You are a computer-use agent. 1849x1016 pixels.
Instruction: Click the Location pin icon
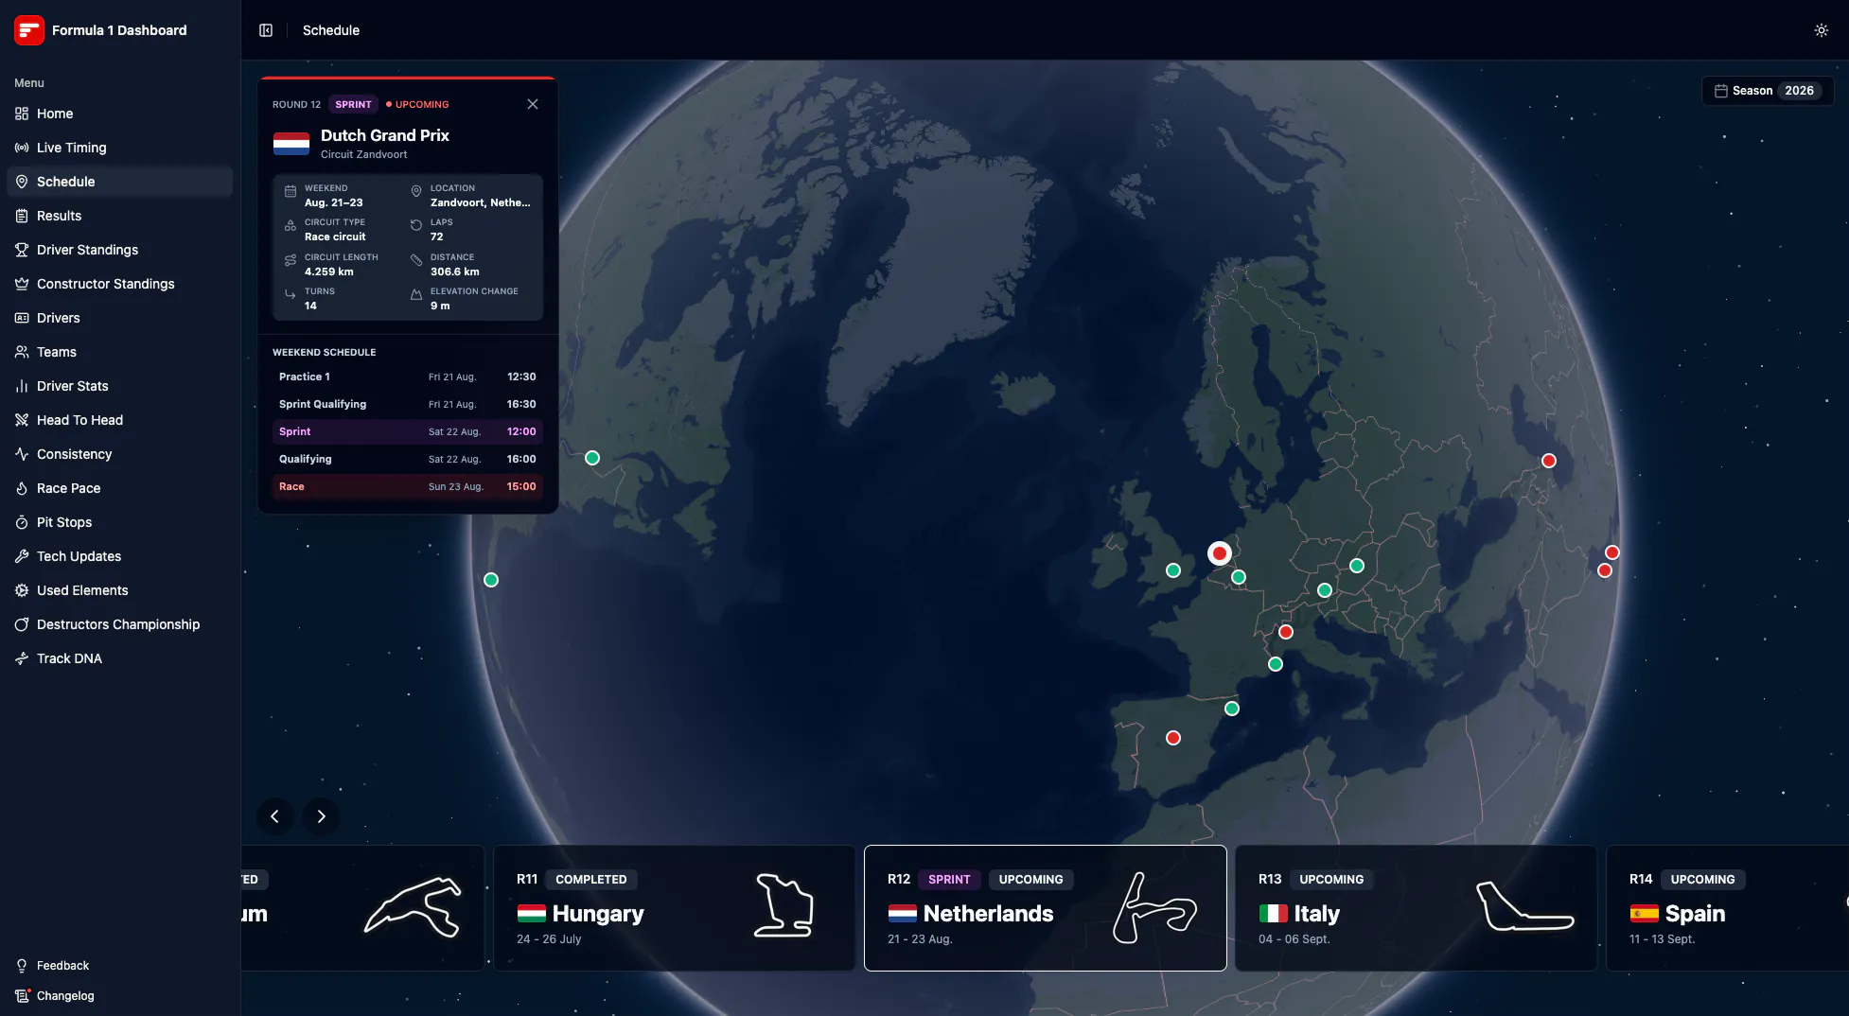pyautogui.click(x=415, y=191)
